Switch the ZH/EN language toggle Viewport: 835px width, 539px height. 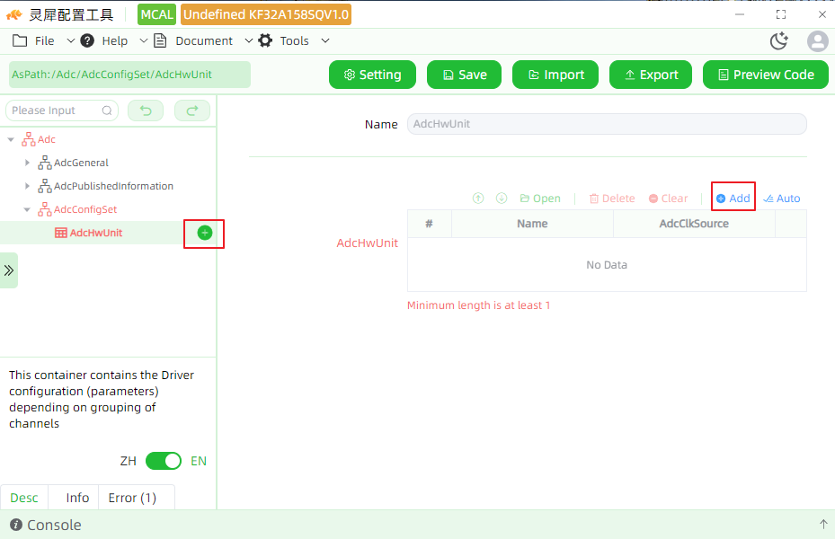pyautogui.click(x=164, y=461)
